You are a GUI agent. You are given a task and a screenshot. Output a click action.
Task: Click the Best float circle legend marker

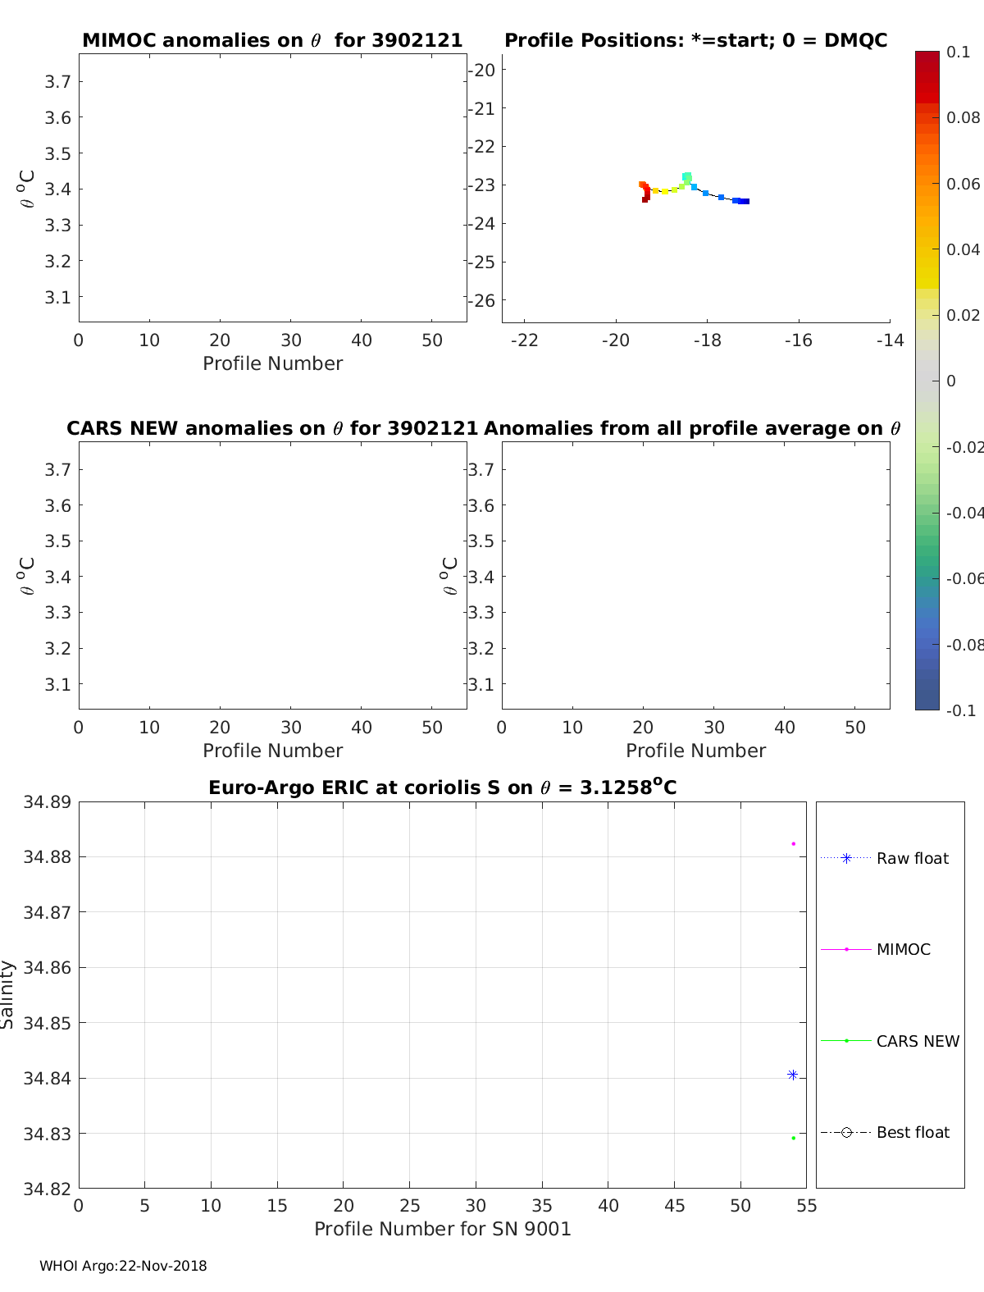click(x=846, y=1132)
